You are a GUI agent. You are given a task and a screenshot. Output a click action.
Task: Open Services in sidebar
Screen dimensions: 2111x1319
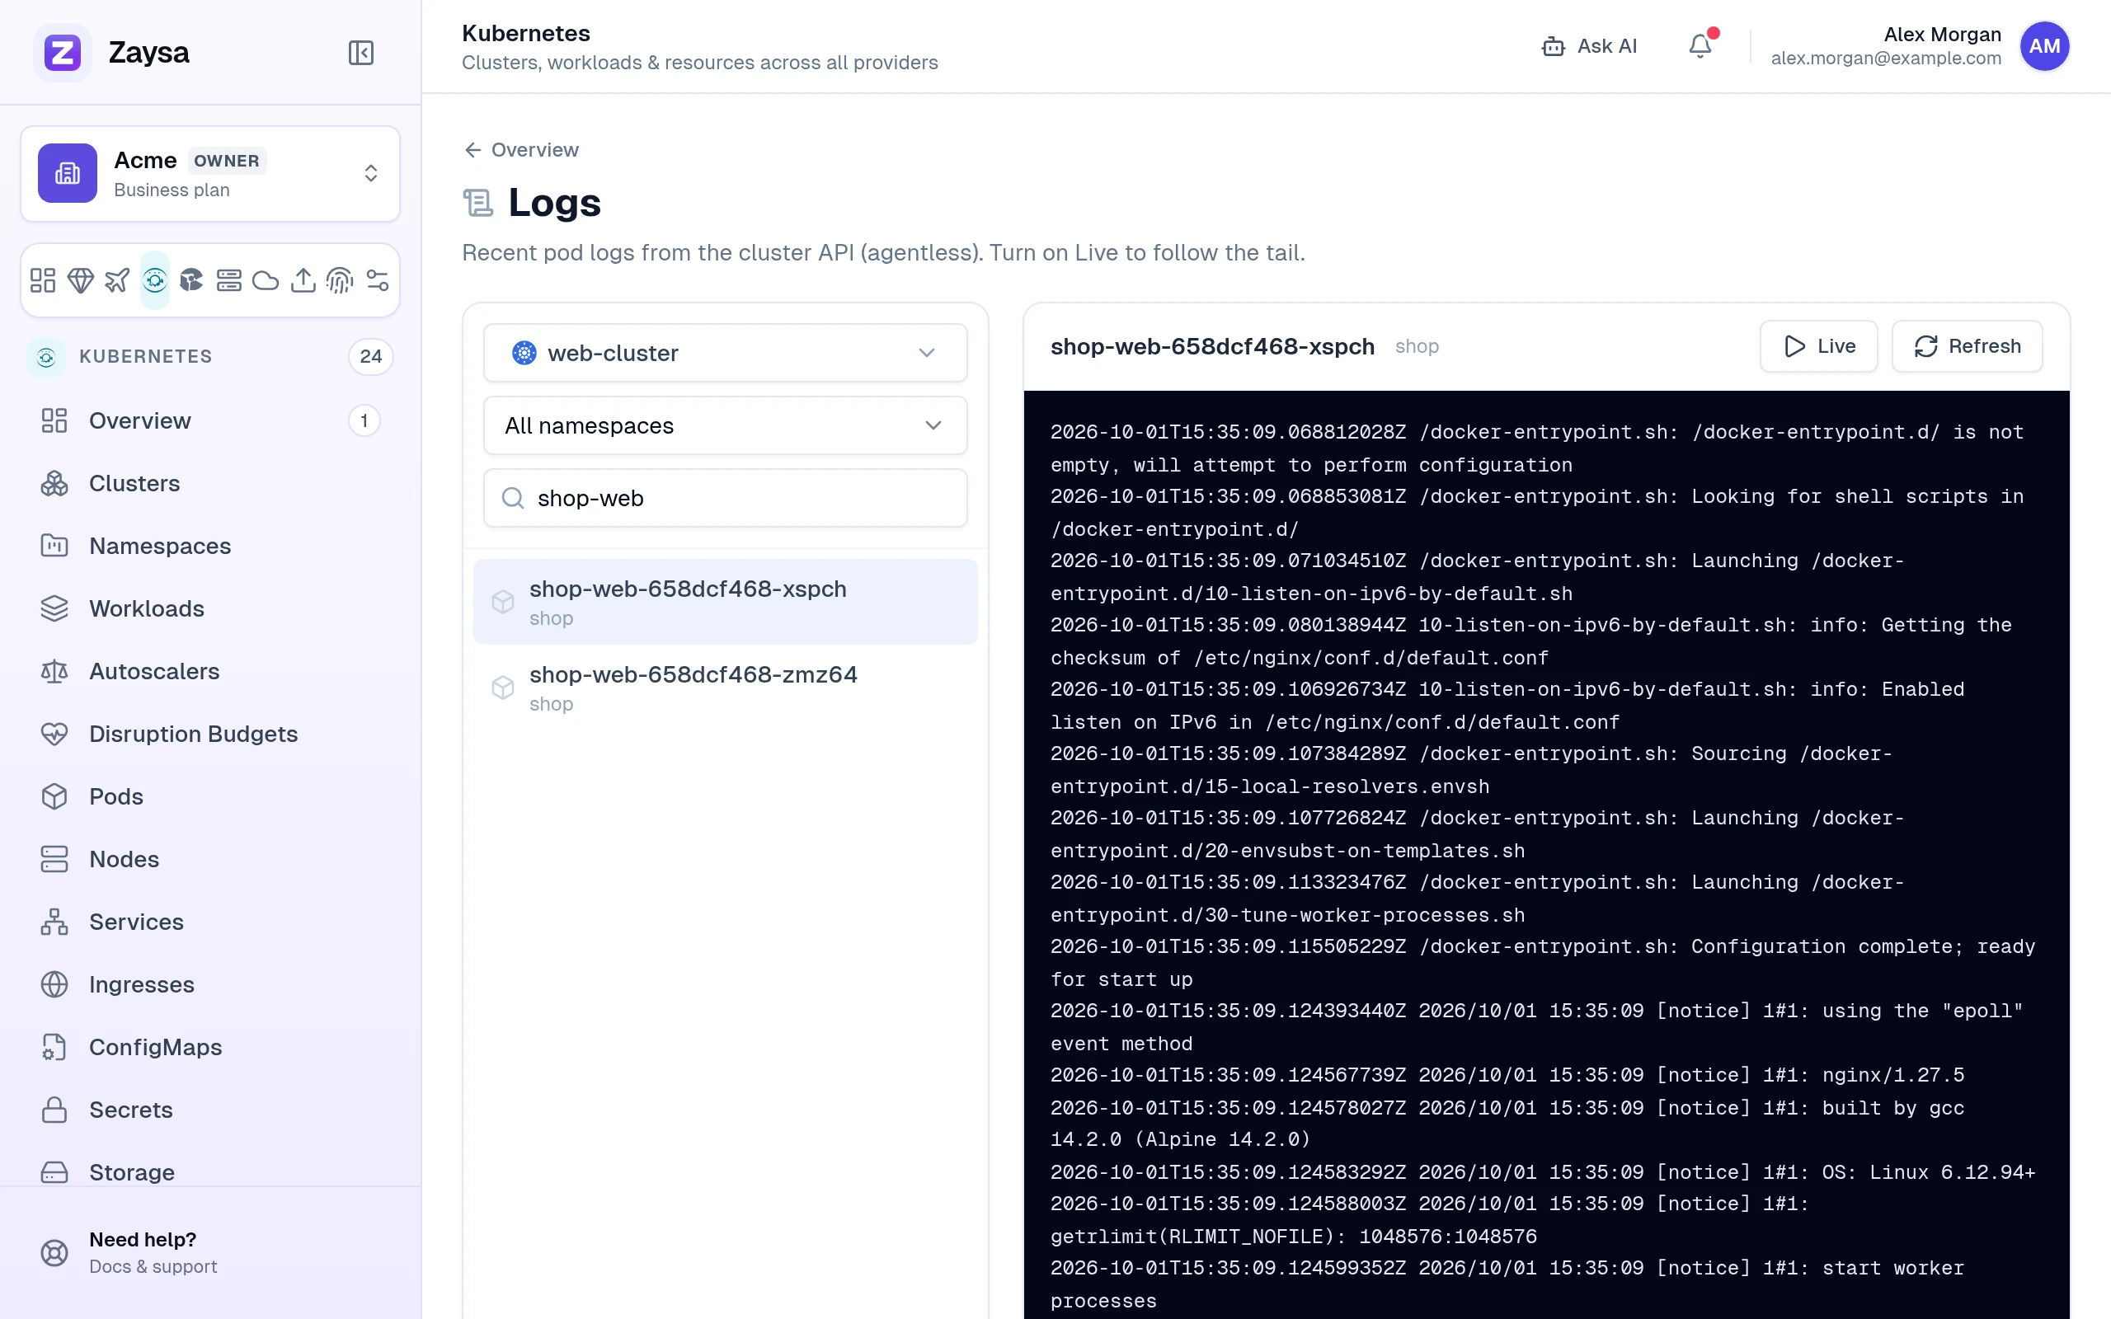[x=210, y=922]
